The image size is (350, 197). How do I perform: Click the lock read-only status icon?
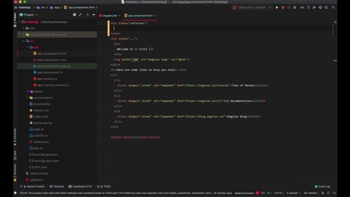[x=323, y=193]
